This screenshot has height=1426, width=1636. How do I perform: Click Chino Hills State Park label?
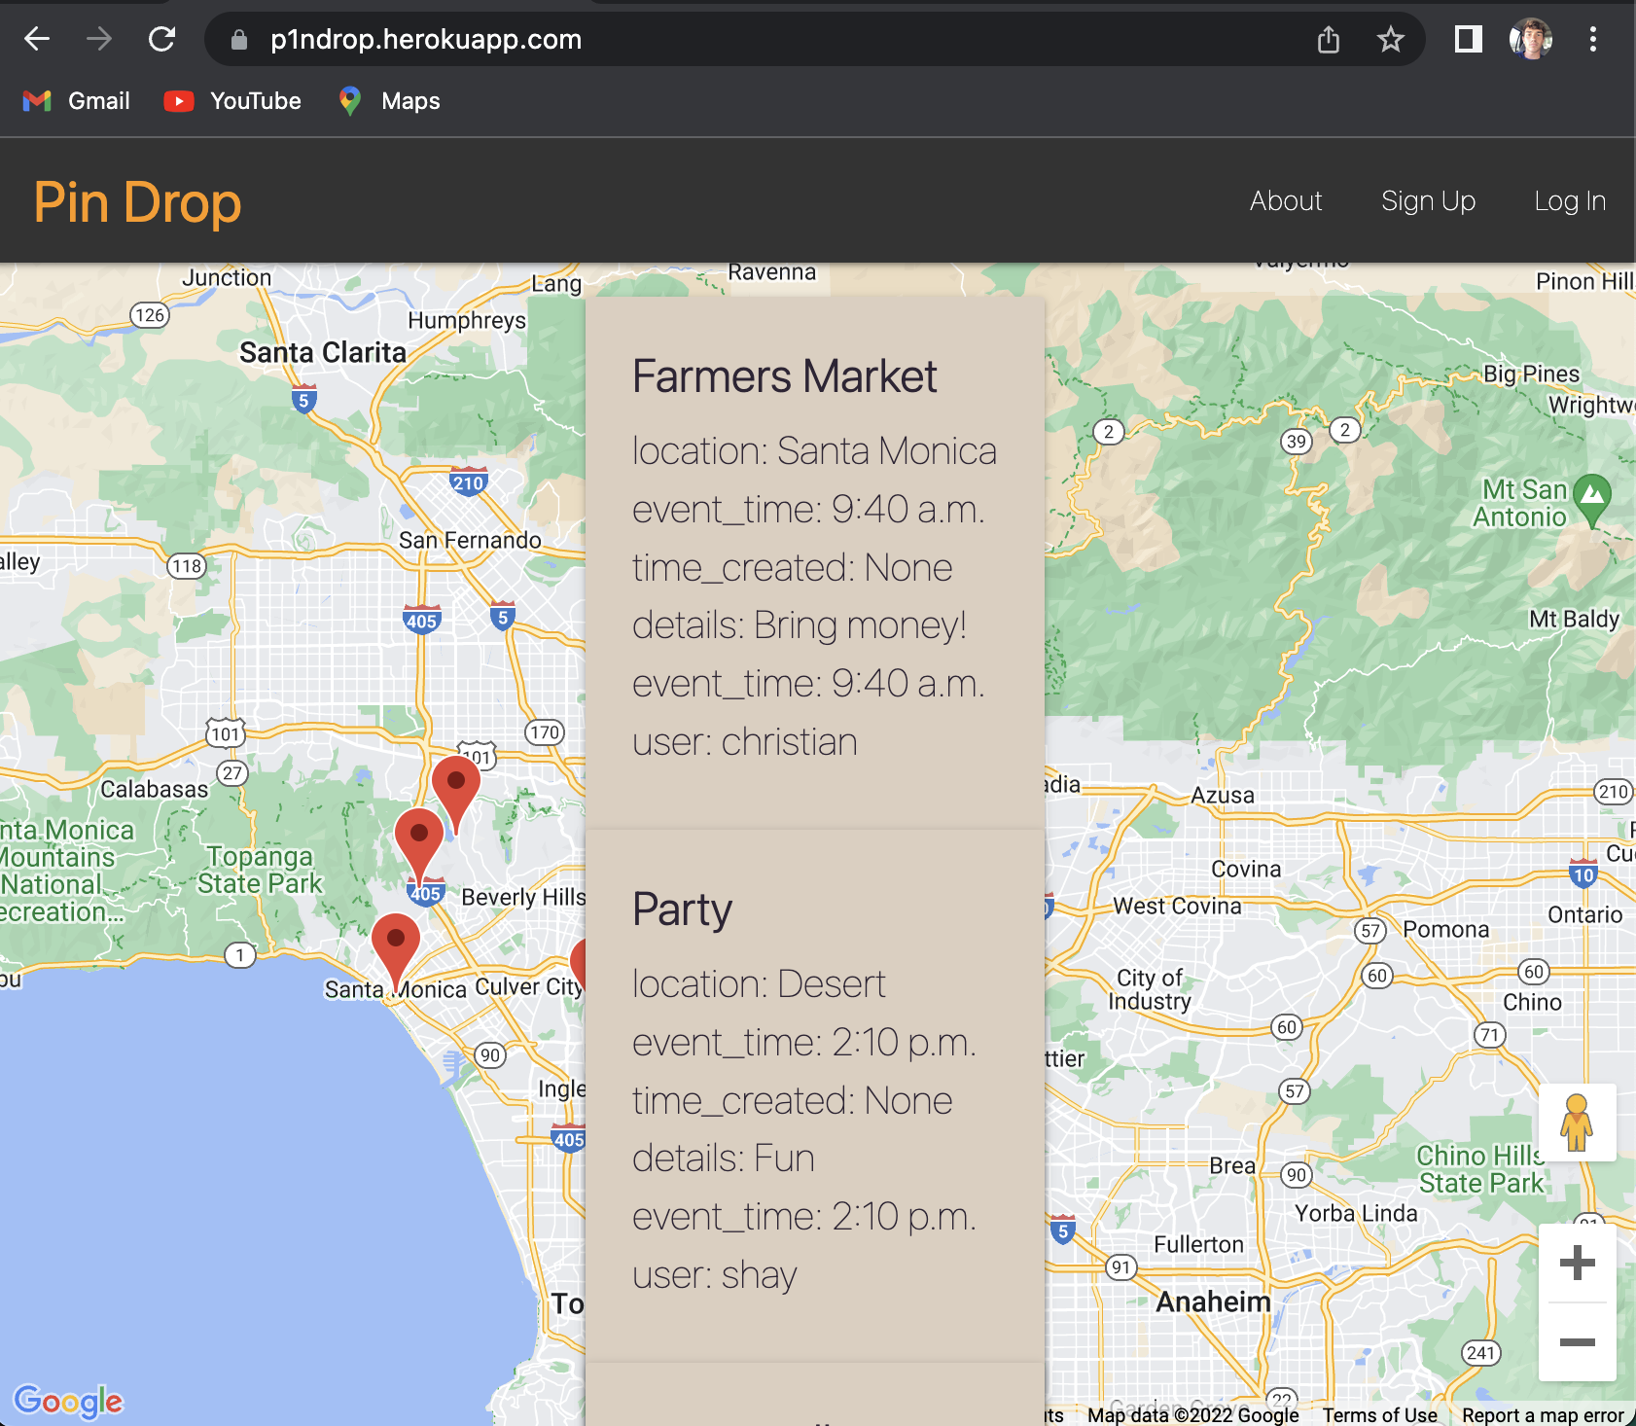[1480, 1169]
